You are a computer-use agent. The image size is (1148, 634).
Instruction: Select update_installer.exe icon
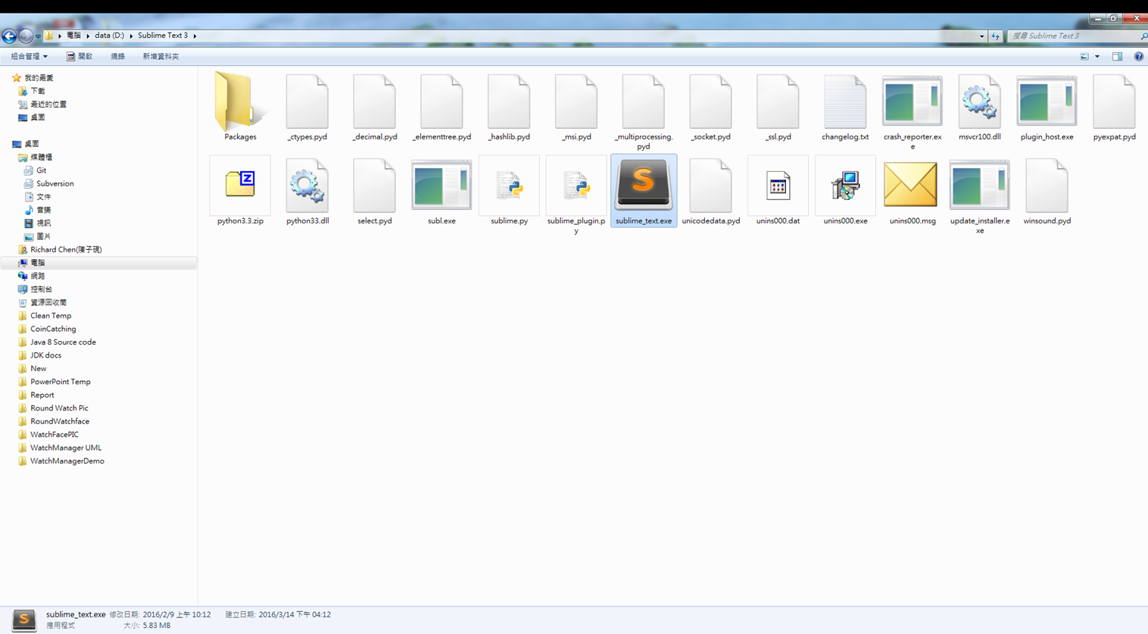pos(979,185)
